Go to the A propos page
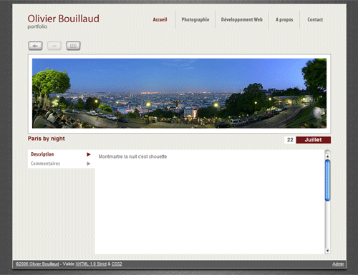This screenshot has width=358, height=275. (x=284, y=20)
